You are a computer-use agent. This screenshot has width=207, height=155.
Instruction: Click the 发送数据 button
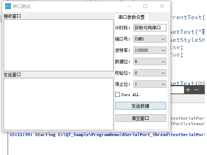click(141, 106)
